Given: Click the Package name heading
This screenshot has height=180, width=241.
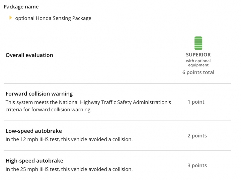Looking at the screenshot, I should 21,7.
